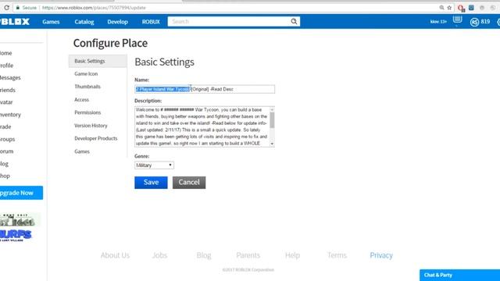Open Groups in the left sidebar

click(7, 139)
